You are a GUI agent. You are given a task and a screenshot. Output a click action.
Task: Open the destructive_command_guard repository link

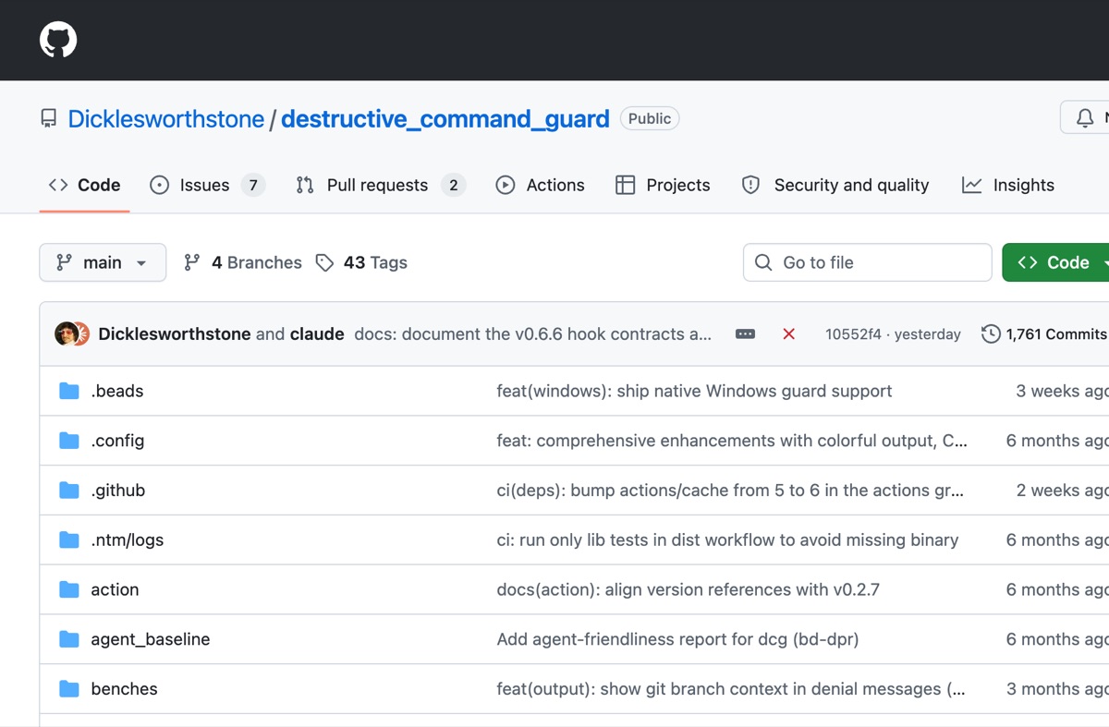click(x=445, y=119)
